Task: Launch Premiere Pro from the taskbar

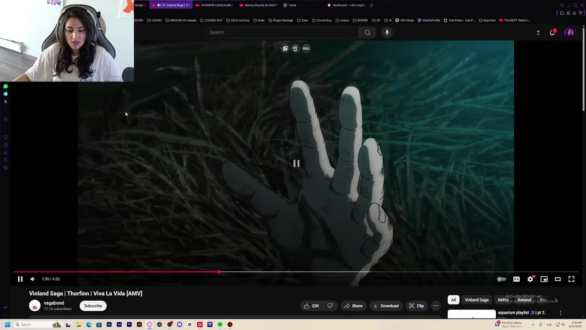Action: (129, 325)
